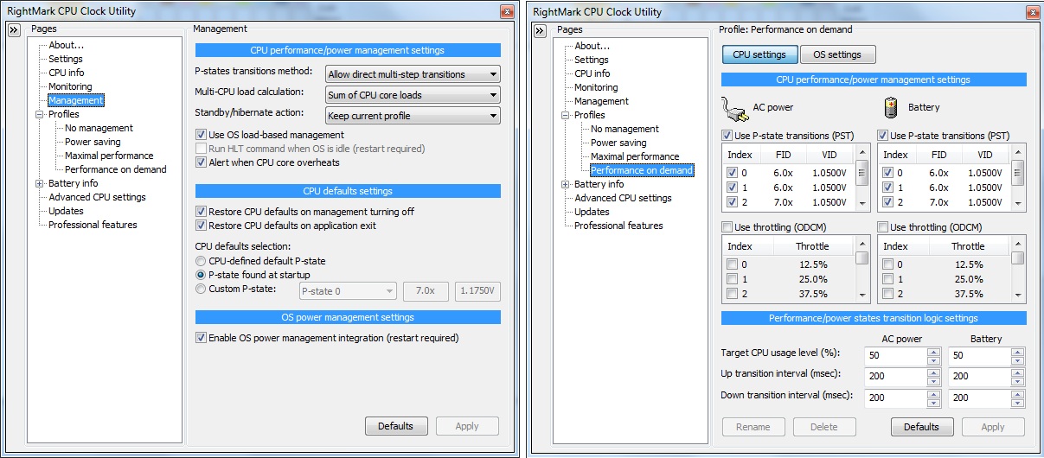1044x458 pixels.
Task: Select Performance on demand in right window
Action: (642, 170)
